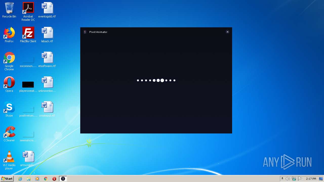Open the Windows Start menu

7,179
